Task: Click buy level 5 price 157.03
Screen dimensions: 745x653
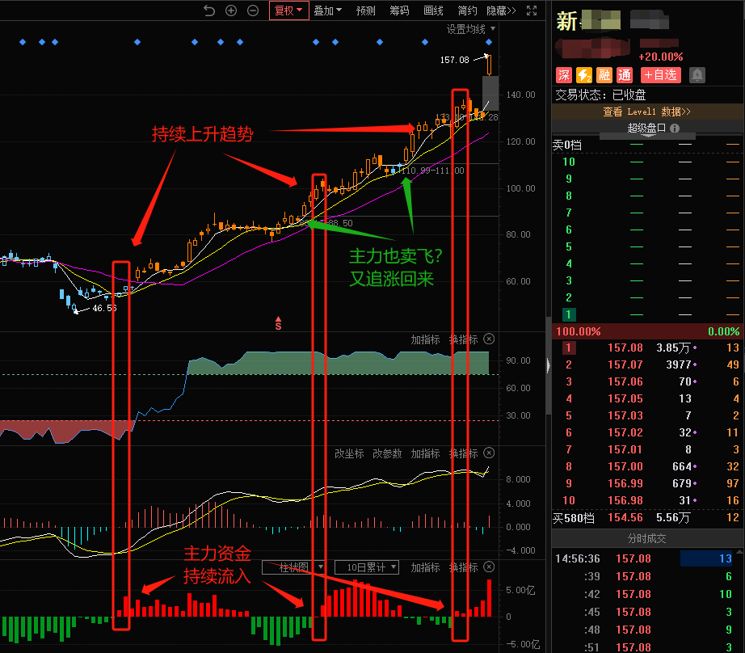Action: (x=625, y=416)
